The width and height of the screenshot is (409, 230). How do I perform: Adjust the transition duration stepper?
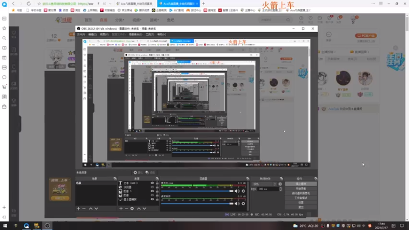(281, 189)
